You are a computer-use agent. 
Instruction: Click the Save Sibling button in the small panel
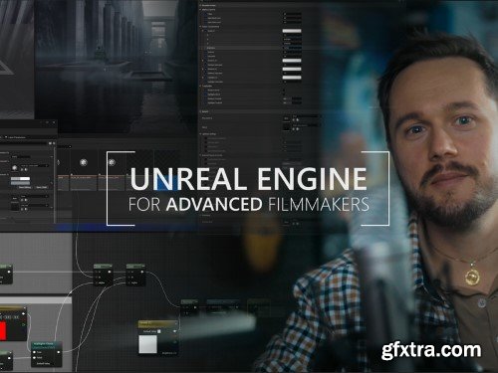(24, 187)
